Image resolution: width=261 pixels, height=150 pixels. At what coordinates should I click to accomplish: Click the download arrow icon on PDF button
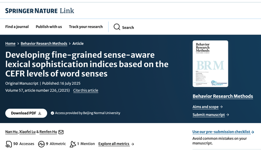tap(40, 113)
